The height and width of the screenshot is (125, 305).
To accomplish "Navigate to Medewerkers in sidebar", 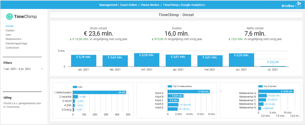I will pos(13,39).
